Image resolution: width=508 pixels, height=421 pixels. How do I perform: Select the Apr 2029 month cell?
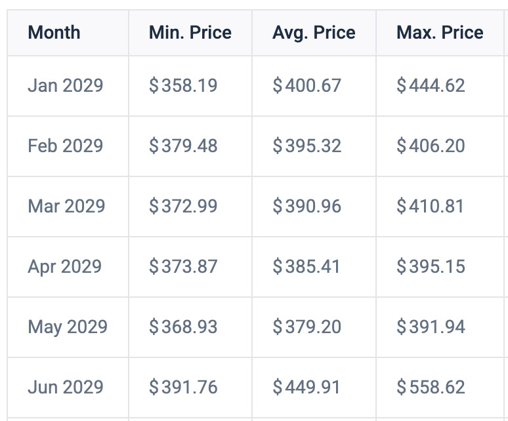(65, 267)
